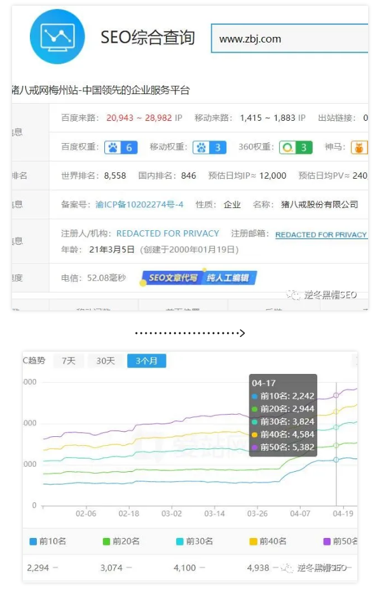The image size is (377, 599).
Task: Toggle the 前10名 blue legend series
Action: (48, 541)
